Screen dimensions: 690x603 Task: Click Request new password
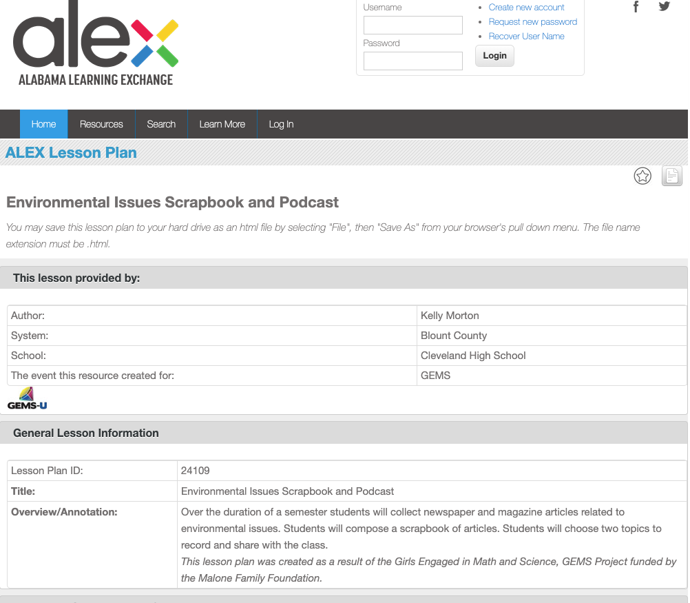coord(532,21)
